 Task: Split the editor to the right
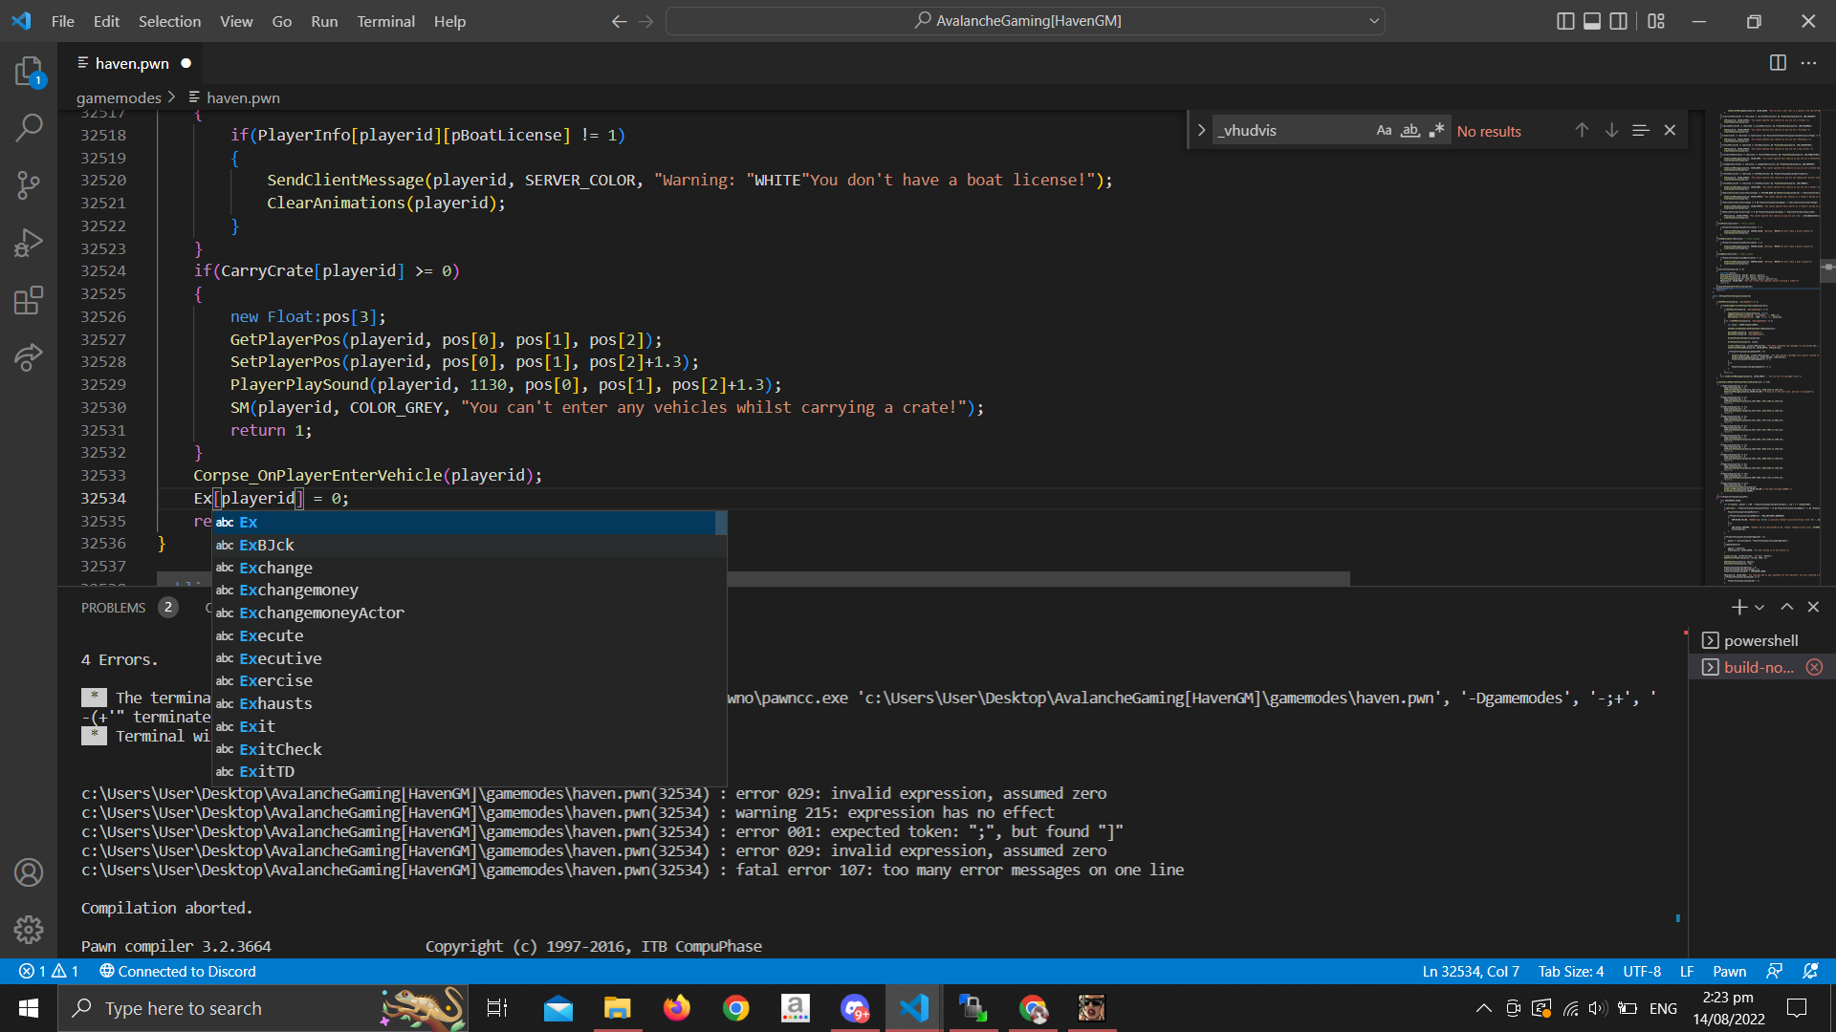pos(1778,63)
